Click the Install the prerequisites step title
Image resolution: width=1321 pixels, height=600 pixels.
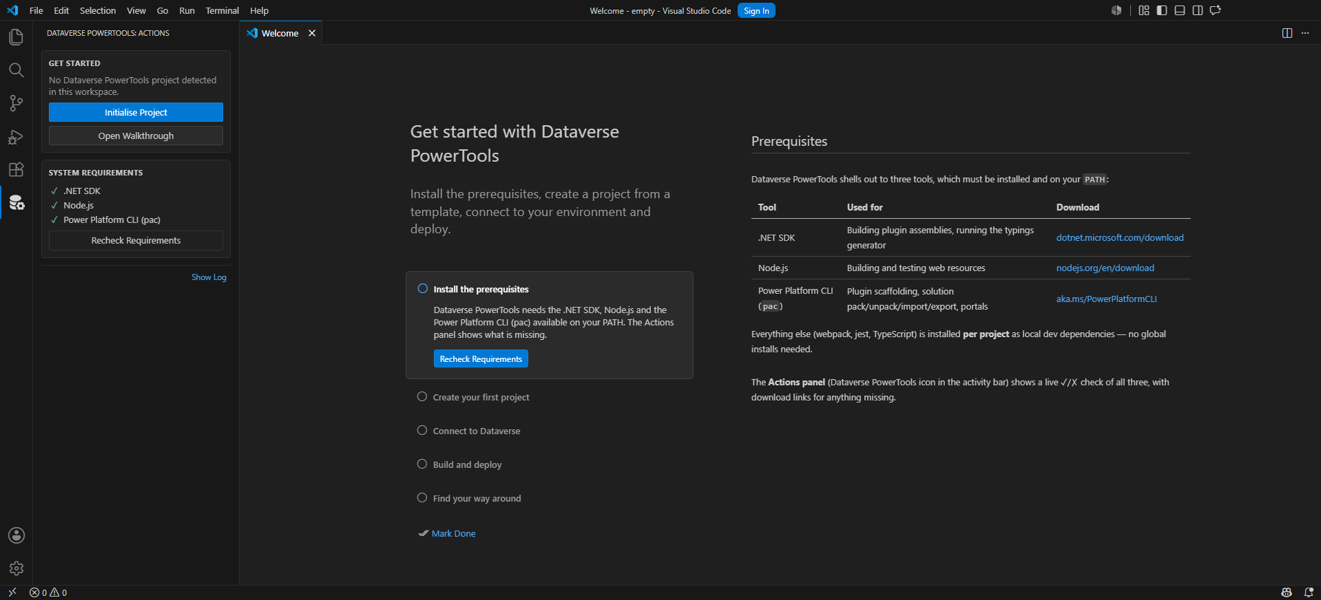click(481, 289)
